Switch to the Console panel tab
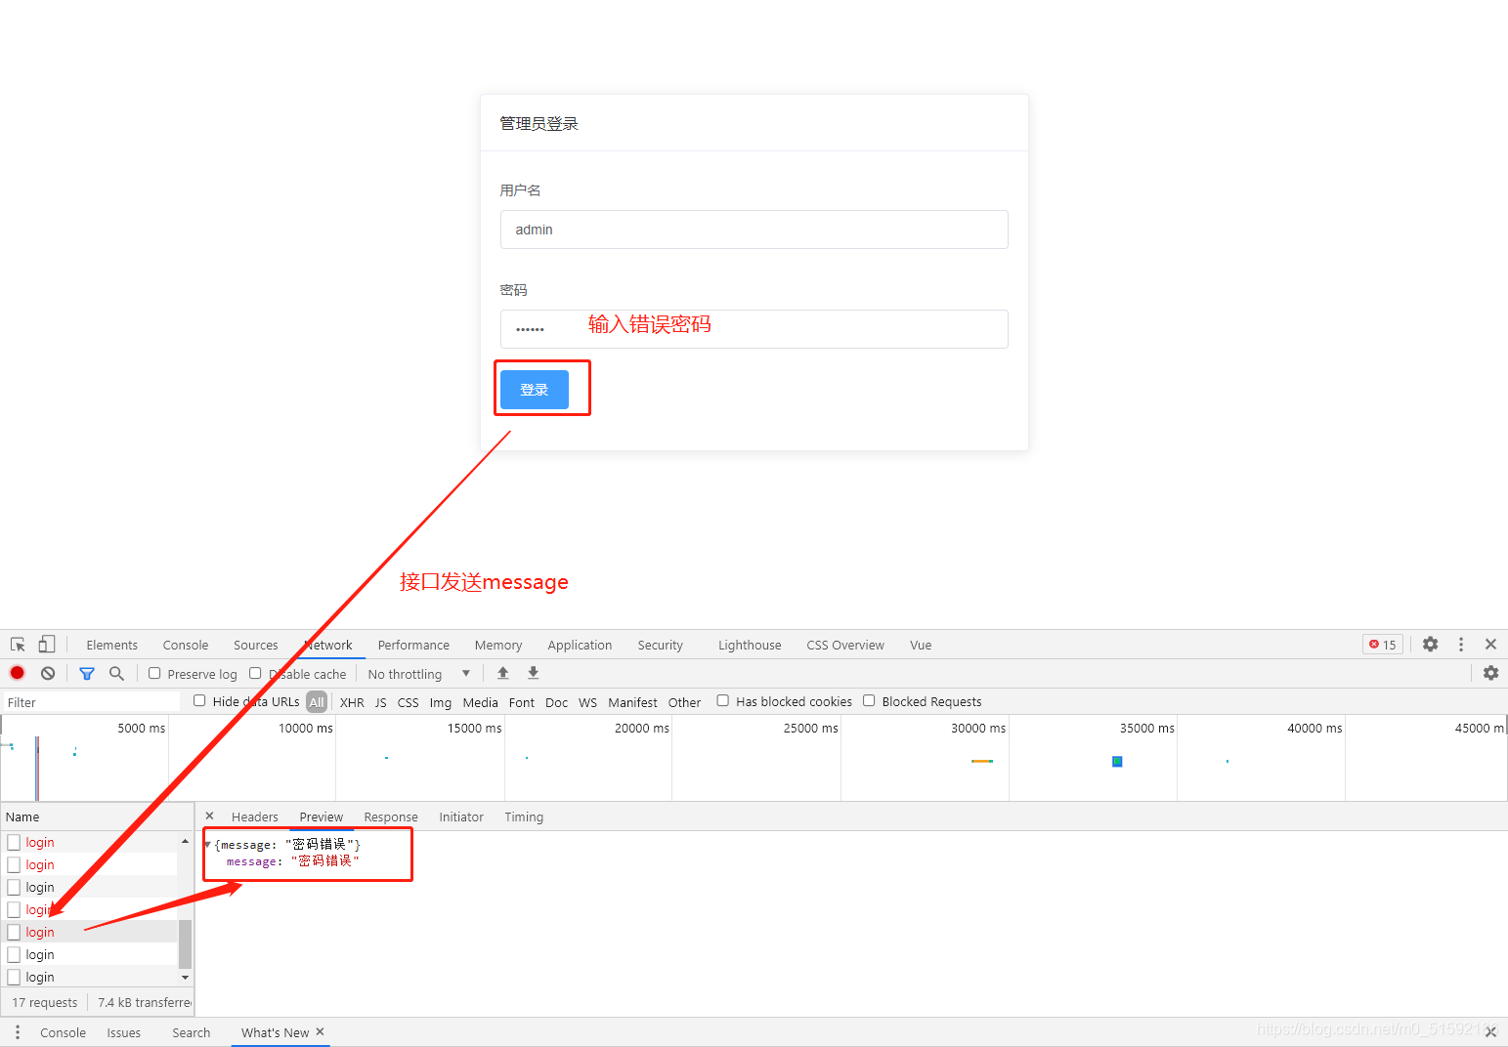 (186, 646)
